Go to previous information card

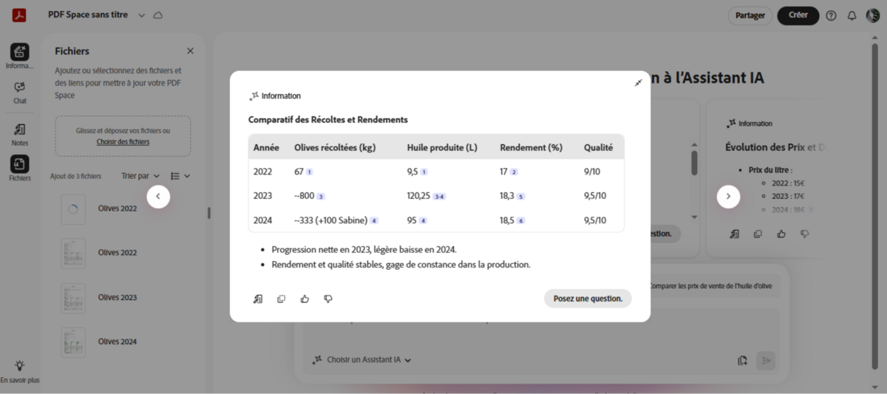pyautogui.click(x=158, y=197)
